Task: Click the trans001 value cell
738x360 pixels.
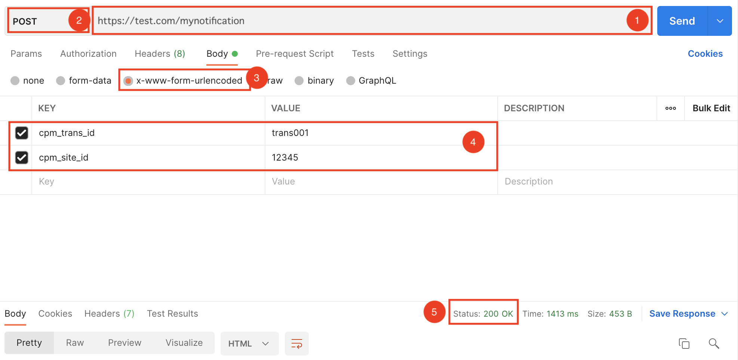Action: pos(381,133)
